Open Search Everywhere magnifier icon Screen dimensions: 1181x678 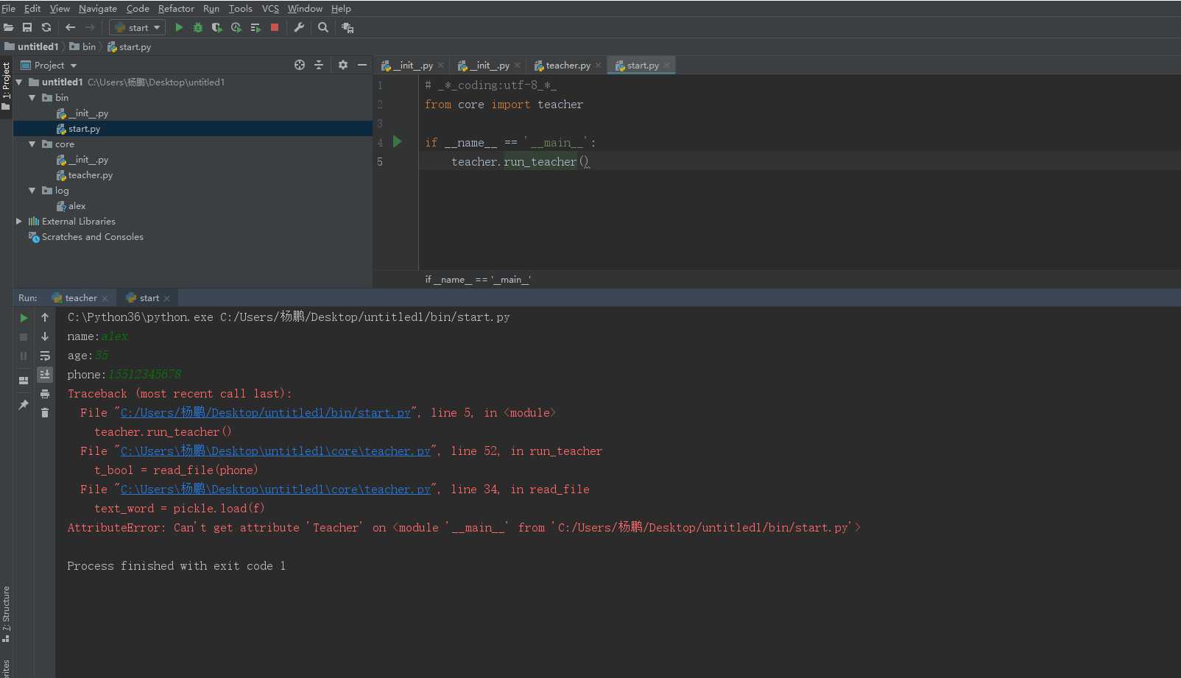(323, 27)
